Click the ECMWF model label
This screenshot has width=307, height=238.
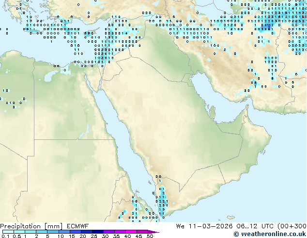click(x=78, y=226)
